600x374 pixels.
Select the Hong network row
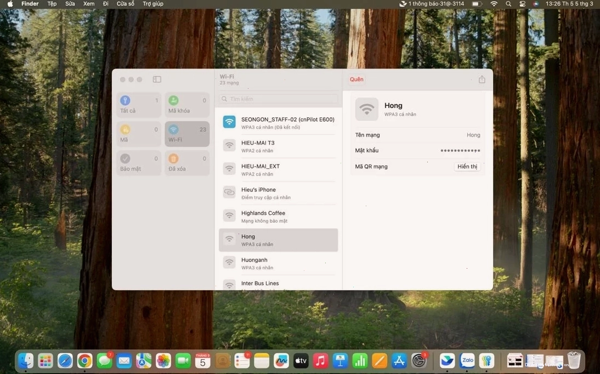(278, 240)
